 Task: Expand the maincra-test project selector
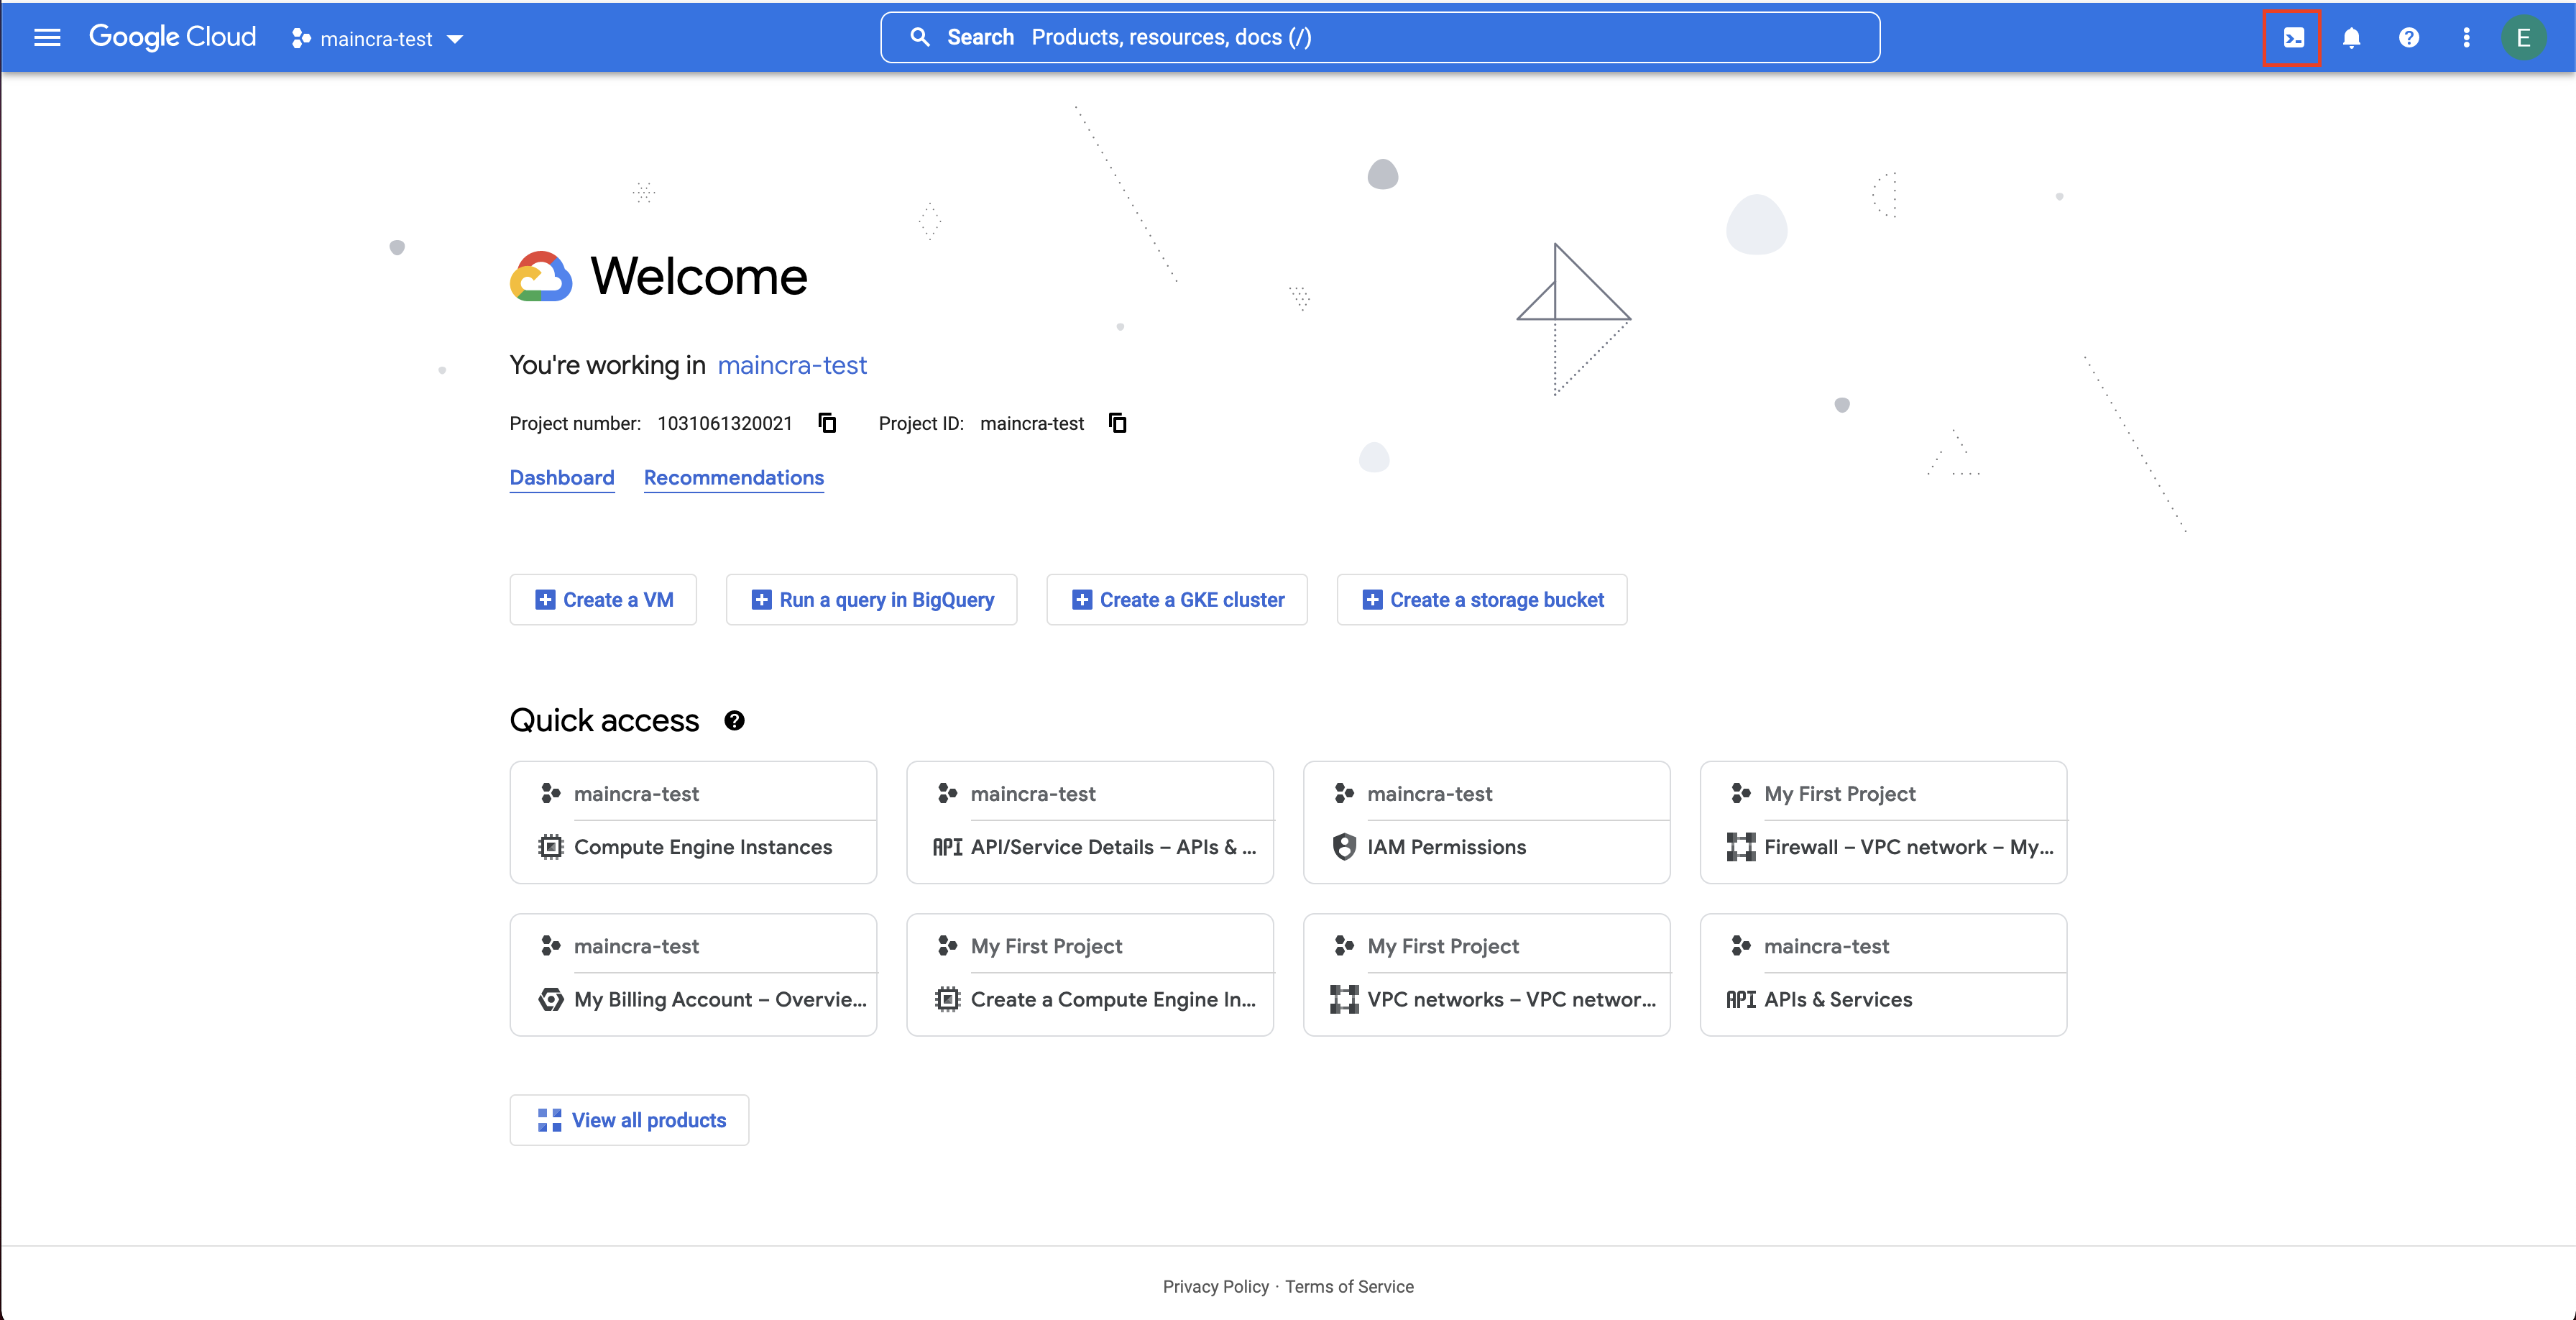378,39
